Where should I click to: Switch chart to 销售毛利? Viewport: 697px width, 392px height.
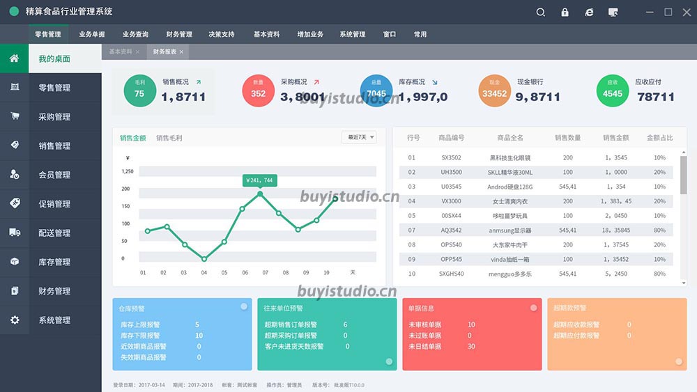[x=169, y=138]
